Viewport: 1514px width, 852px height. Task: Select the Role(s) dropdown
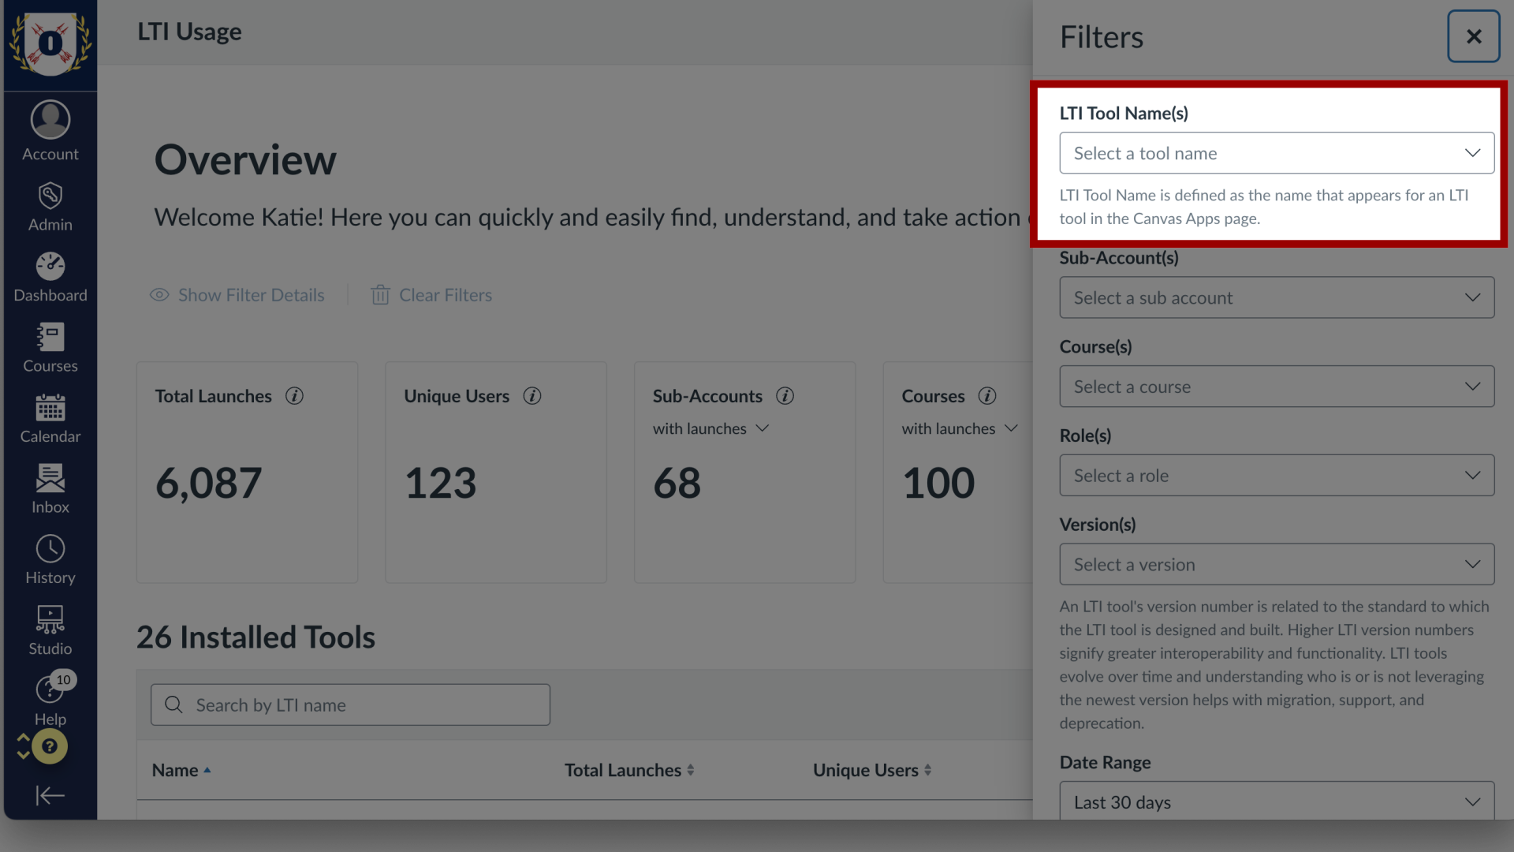click(x=1277, y=476)
